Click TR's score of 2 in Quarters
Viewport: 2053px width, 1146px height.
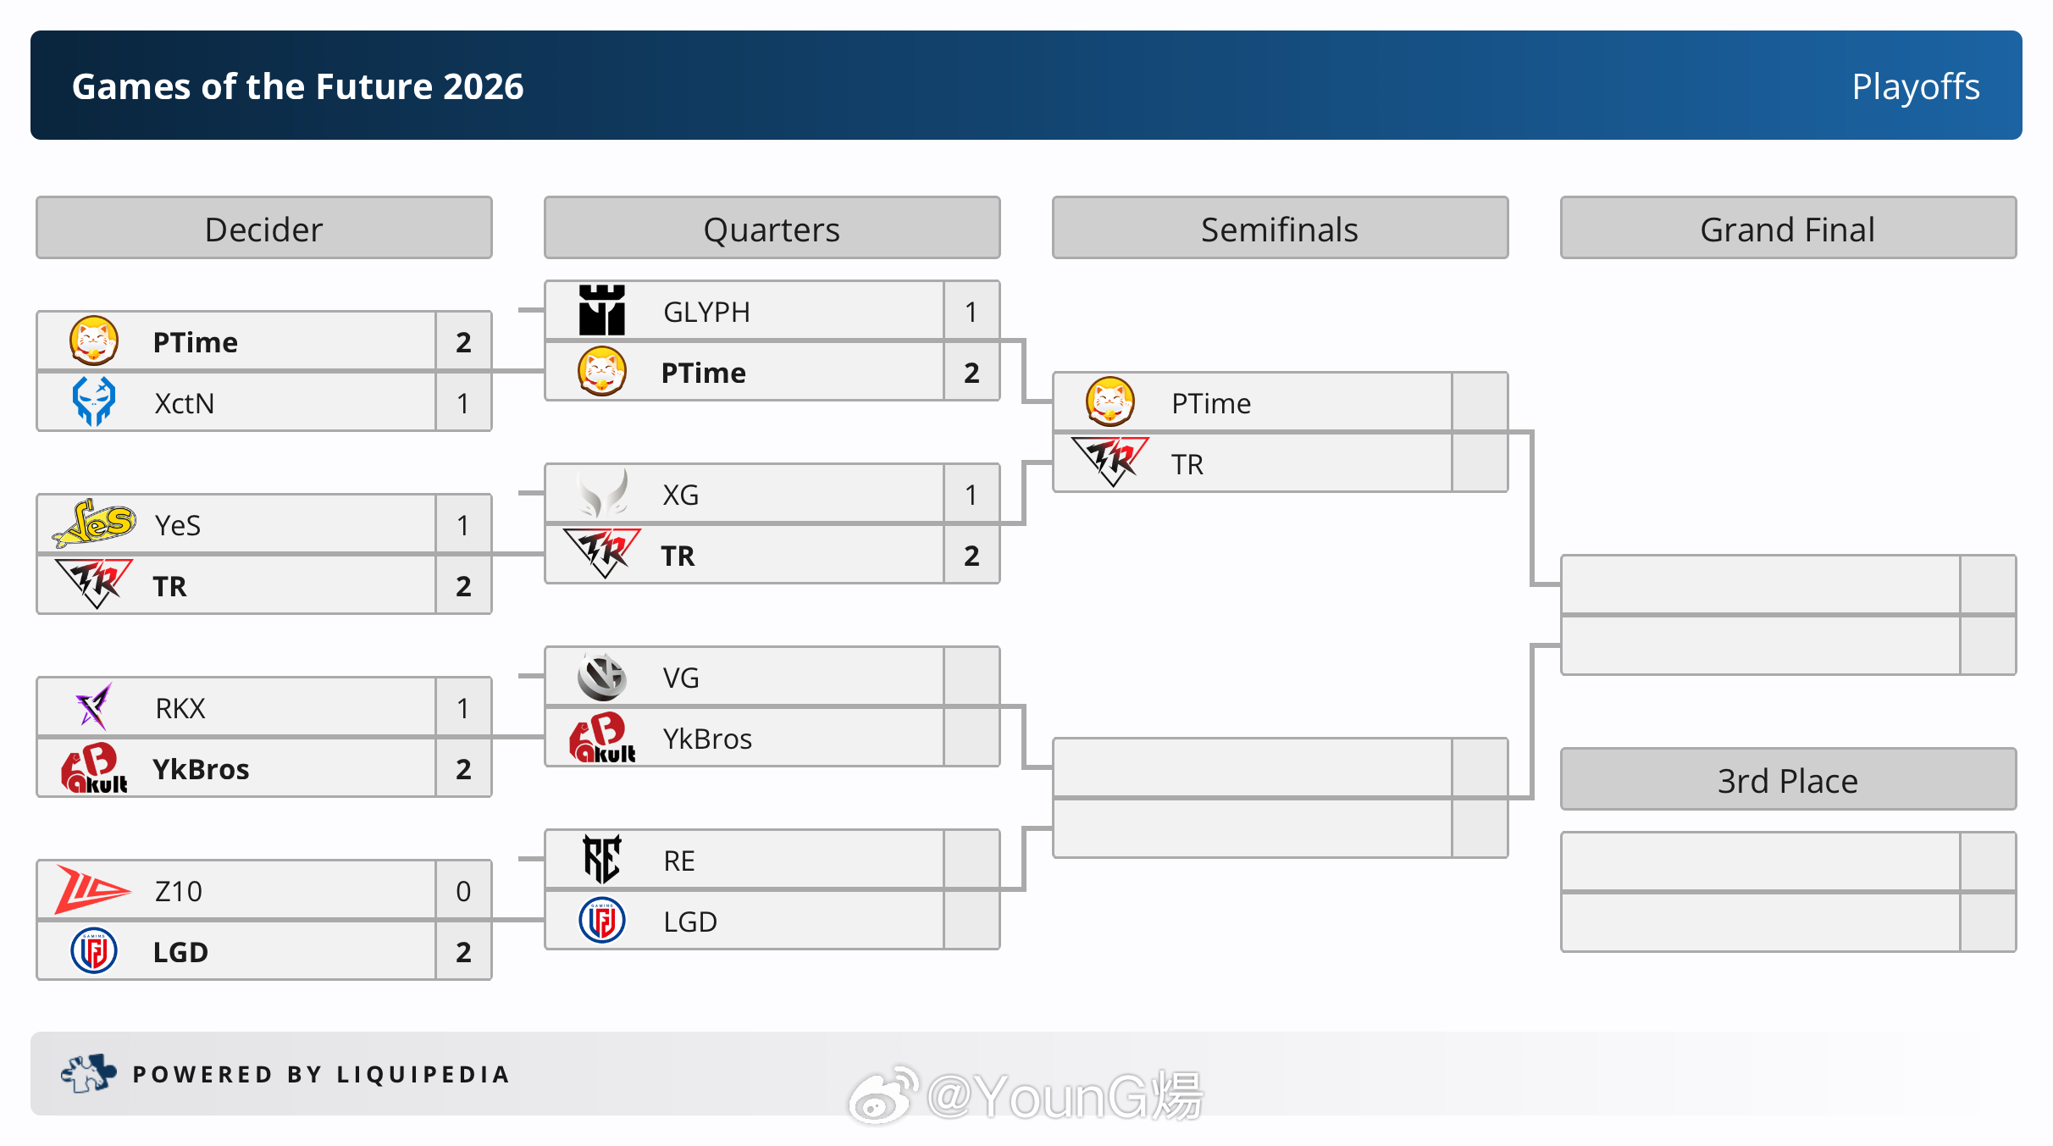971,556
